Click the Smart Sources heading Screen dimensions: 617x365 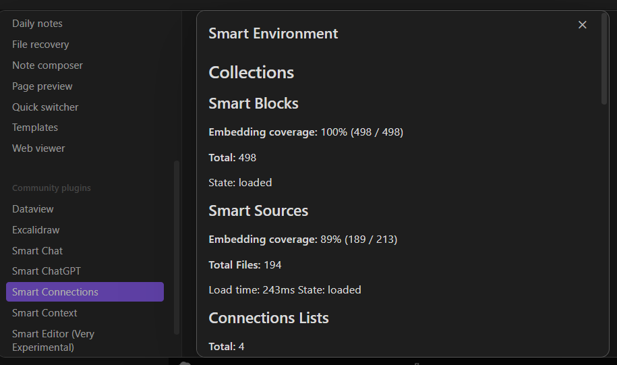(x=258, y=211)
